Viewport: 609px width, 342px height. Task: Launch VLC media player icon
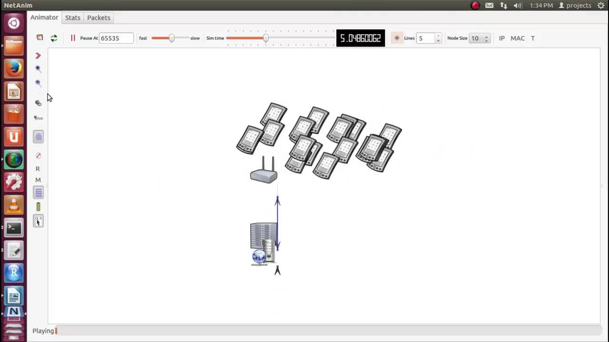click(14, 205)
